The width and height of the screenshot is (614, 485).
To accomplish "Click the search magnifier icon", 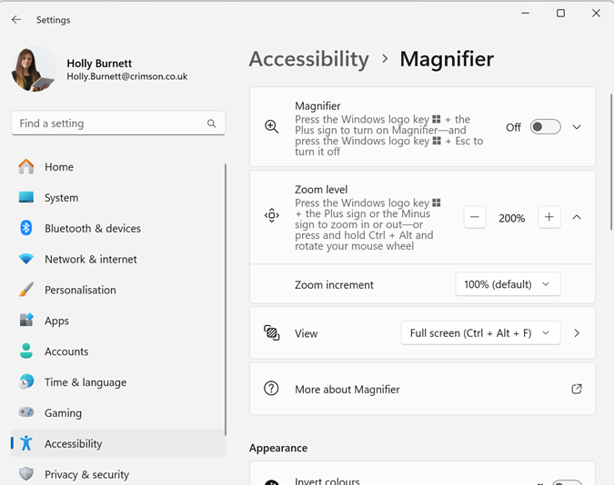I will point(212,124).
